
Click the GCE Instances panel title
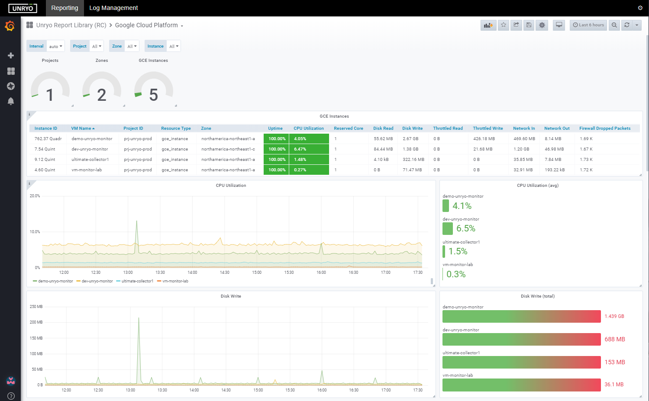click(334, 116)
